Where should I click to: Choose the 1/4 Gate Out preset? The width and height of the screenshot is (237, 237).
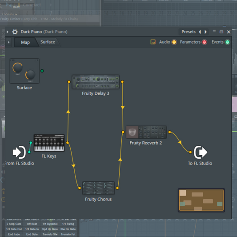coord(14,229)
